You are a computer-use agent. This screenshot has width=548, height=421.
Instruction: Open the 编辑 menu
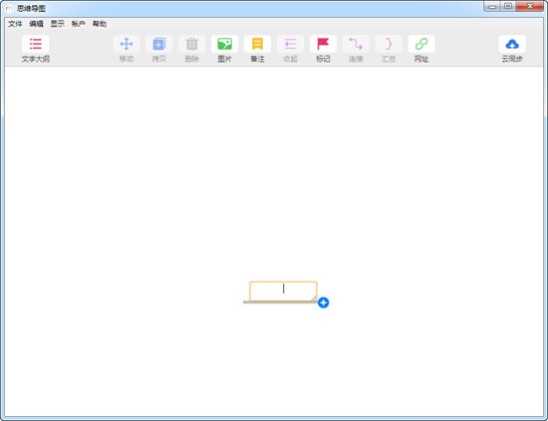[x=36, y=24]
